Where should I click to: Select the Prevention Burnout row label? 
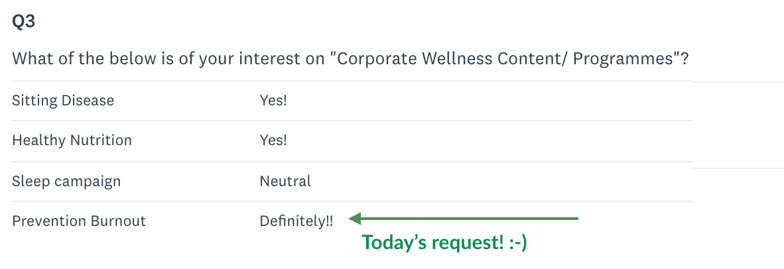click(79, 221)
